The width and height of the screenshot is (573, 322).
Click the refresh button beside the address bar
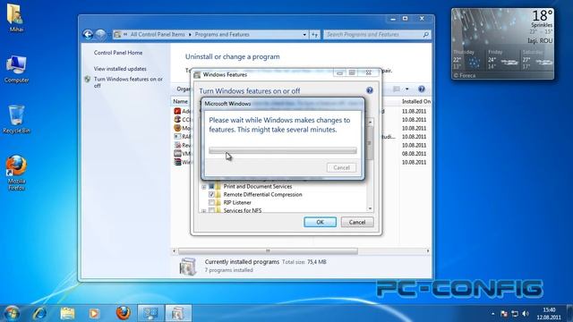[x=314, y=35]
